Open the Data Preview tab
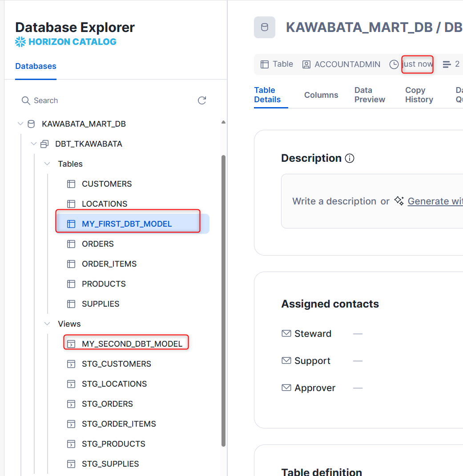Viewport: 463px width, 476px height. [370, 95]
